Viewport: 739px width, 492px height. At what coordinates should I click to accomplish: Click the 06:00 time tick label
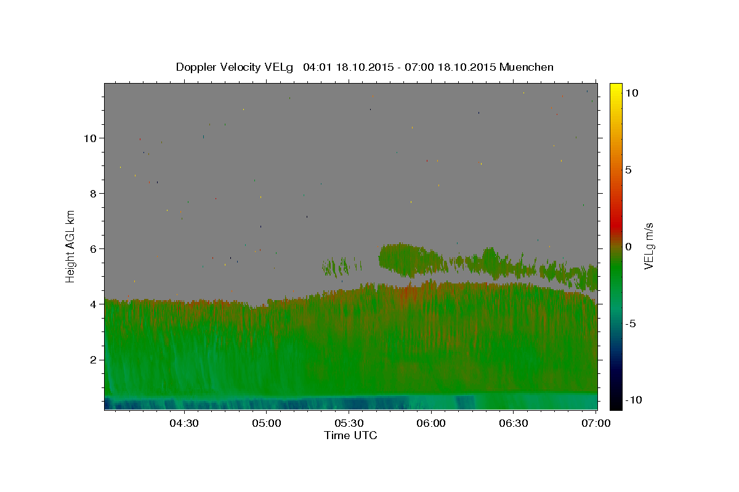point(431,423)
